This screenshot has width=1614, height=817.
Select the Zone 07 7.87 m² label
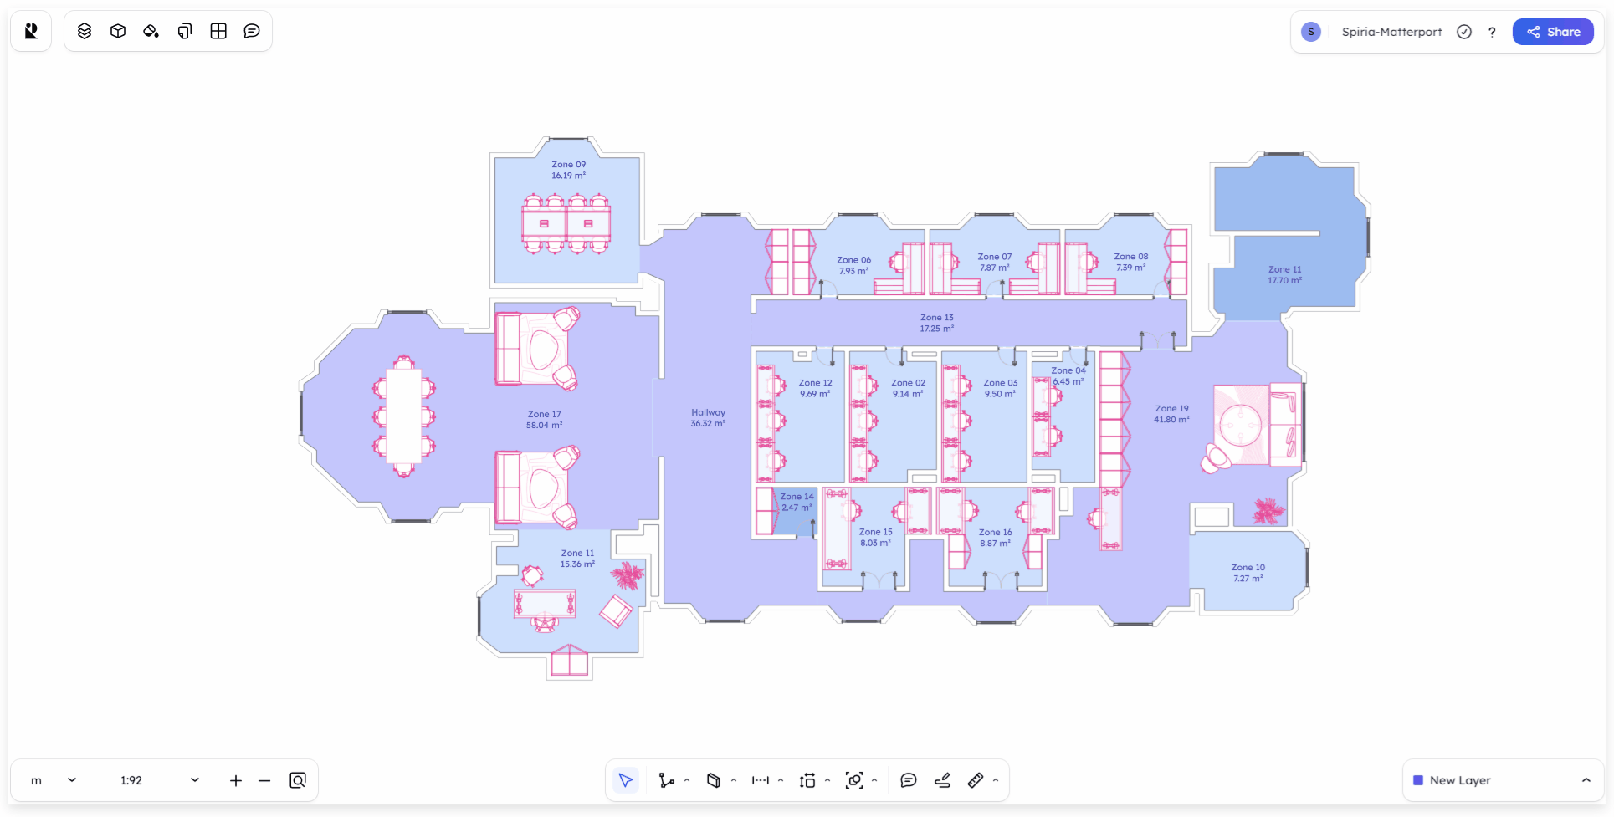click(x=995, y=262)
